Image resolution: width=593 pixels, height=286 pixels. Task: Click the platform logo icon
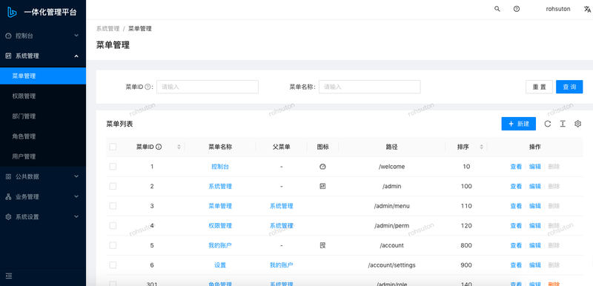[x=12, y=12]
